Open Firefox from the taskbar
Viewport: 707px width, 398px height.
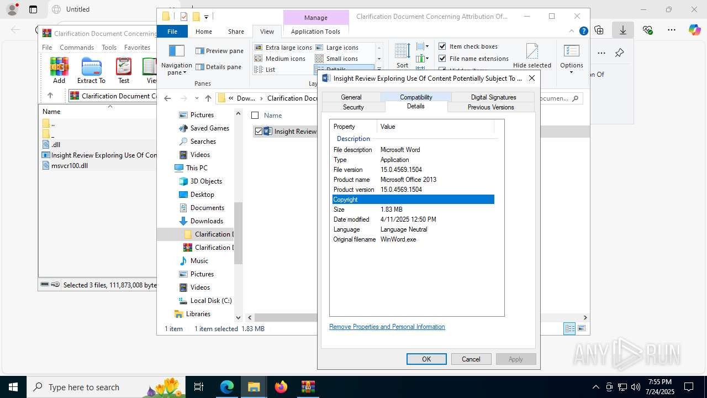click(281, 387)
